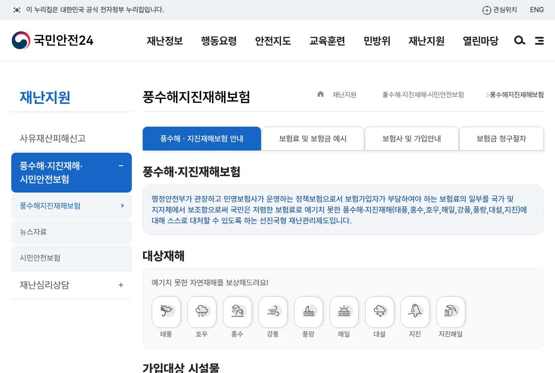The width and height of the screenshot is (555, 373).
Task: Click the 가입대상 시설물 heading
Action: click(x=181, y=368)
